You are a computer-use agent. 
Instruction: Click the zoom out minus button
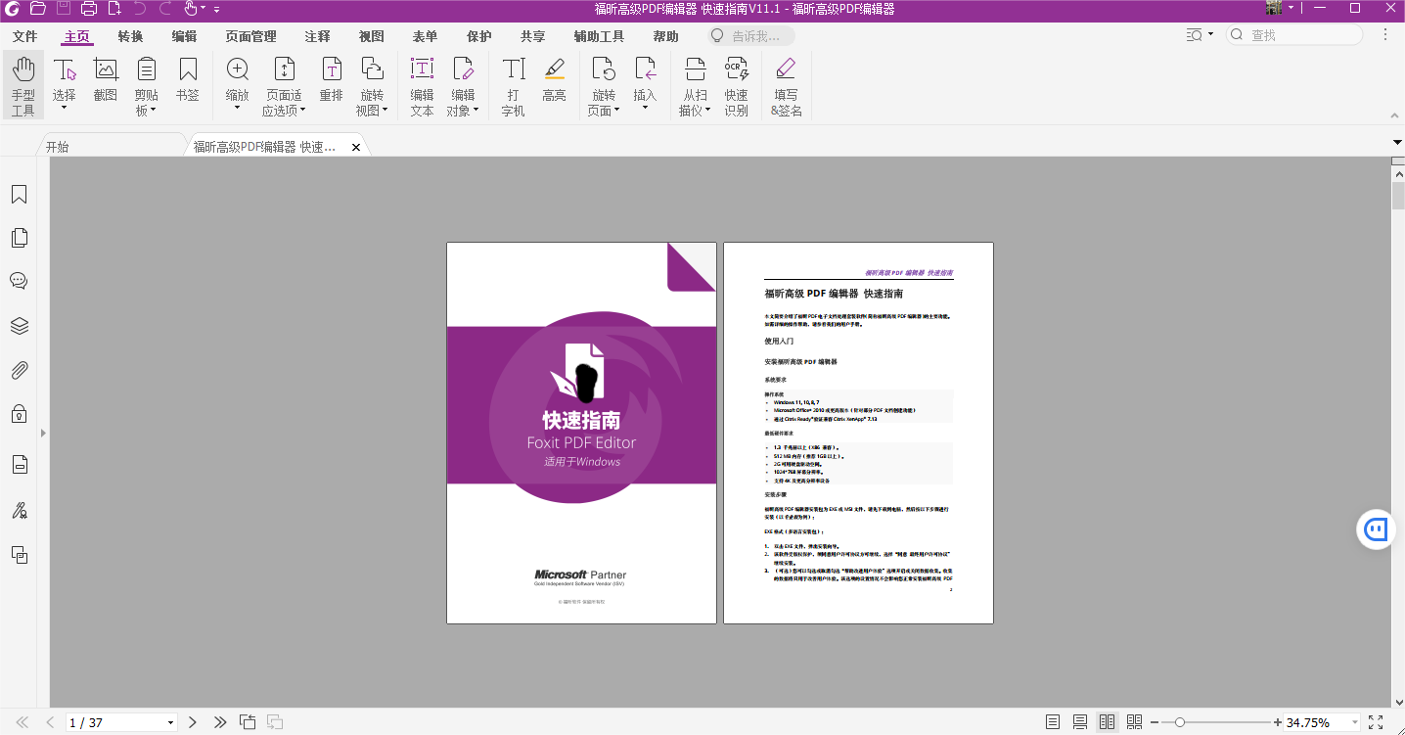click(x=1156, y=722)
